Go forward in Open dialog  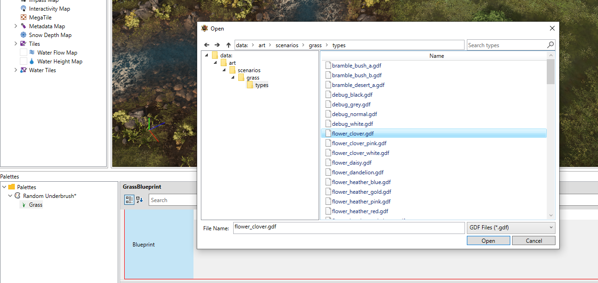tap(217, 45)
